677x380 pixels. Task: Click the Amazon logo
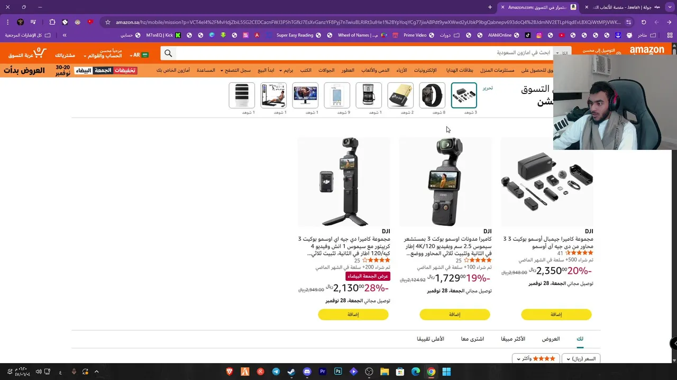pyautogui.click(x=647, y=51)
